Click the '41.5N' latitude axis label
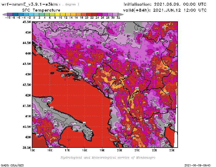The image size is (216, 167). pos(26,106)
